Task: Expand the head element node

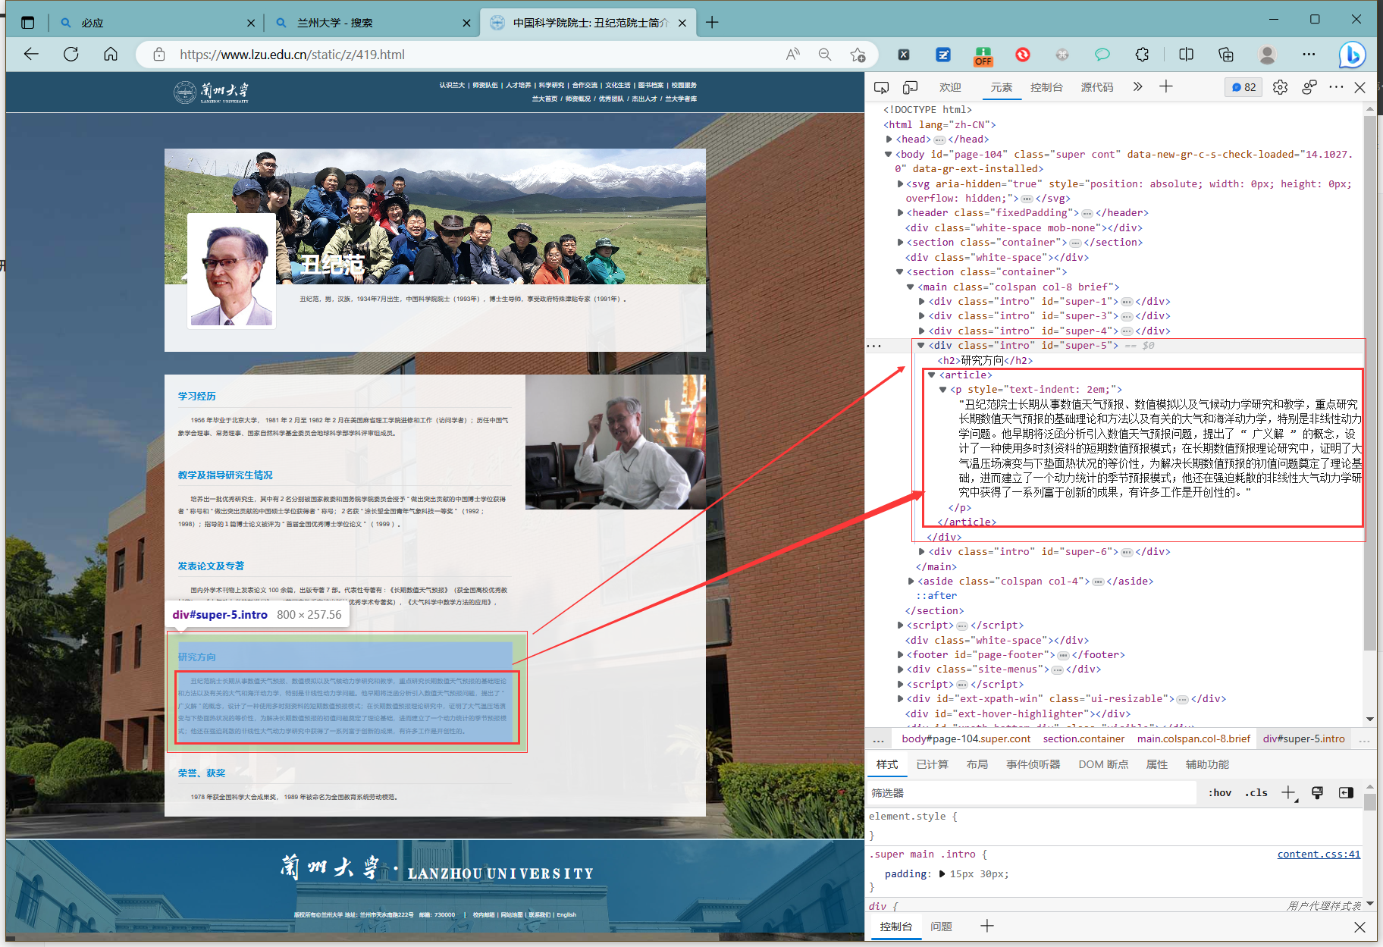Action: tap(889, 139)
